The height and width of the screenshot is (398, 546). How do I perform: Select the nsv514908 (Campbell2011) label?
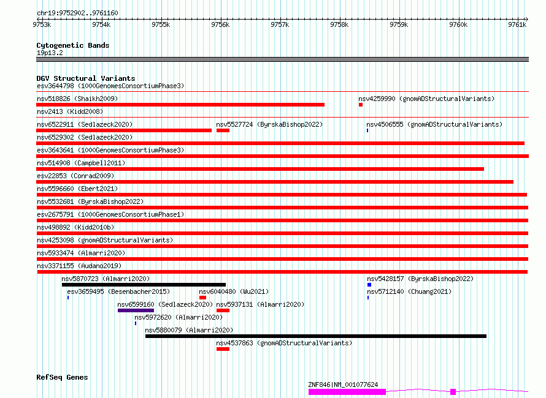coord(81,163)
